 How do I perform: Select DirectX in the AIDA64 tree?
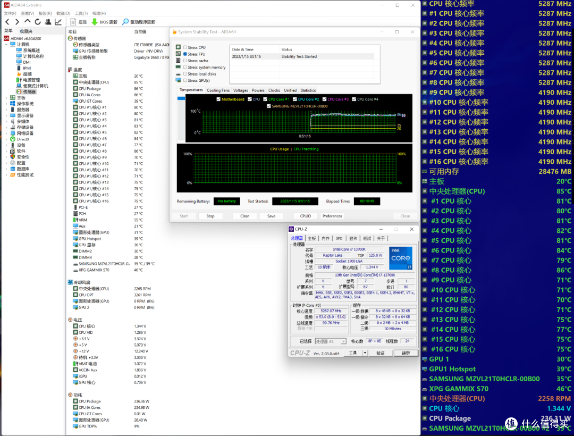point(20,139)
